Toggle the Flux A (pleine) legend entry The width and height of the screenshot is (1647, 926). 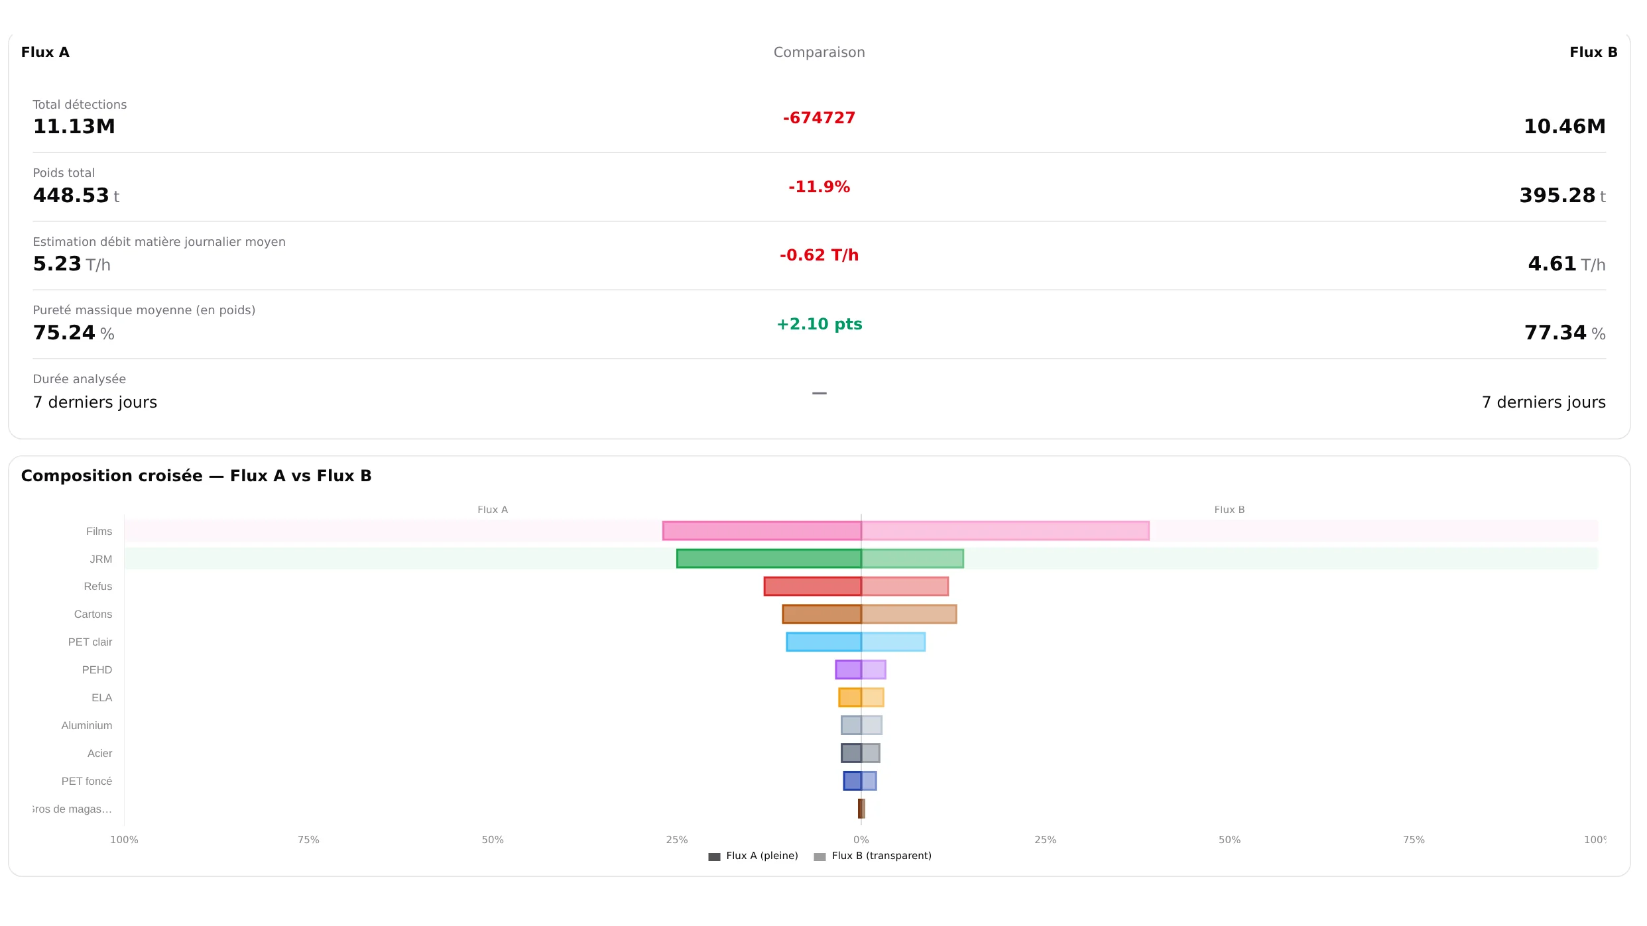753,856
